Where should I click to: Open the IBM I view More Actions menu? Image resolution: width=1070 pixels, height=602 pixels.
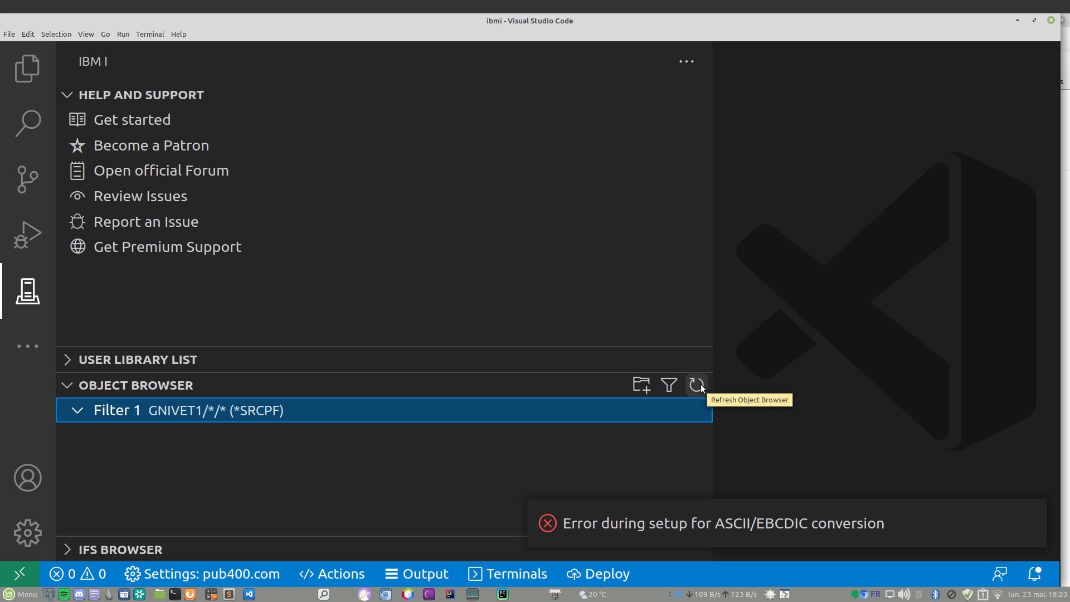686,61
